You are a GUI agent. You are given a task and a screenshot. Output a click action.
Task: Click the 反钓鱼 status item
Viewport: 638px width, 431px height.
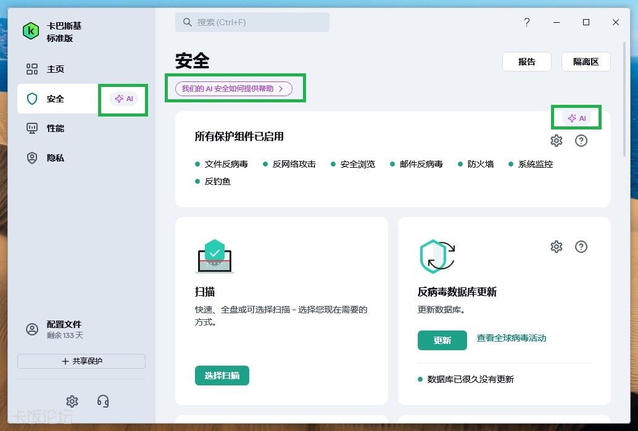[x=213, y=181]
